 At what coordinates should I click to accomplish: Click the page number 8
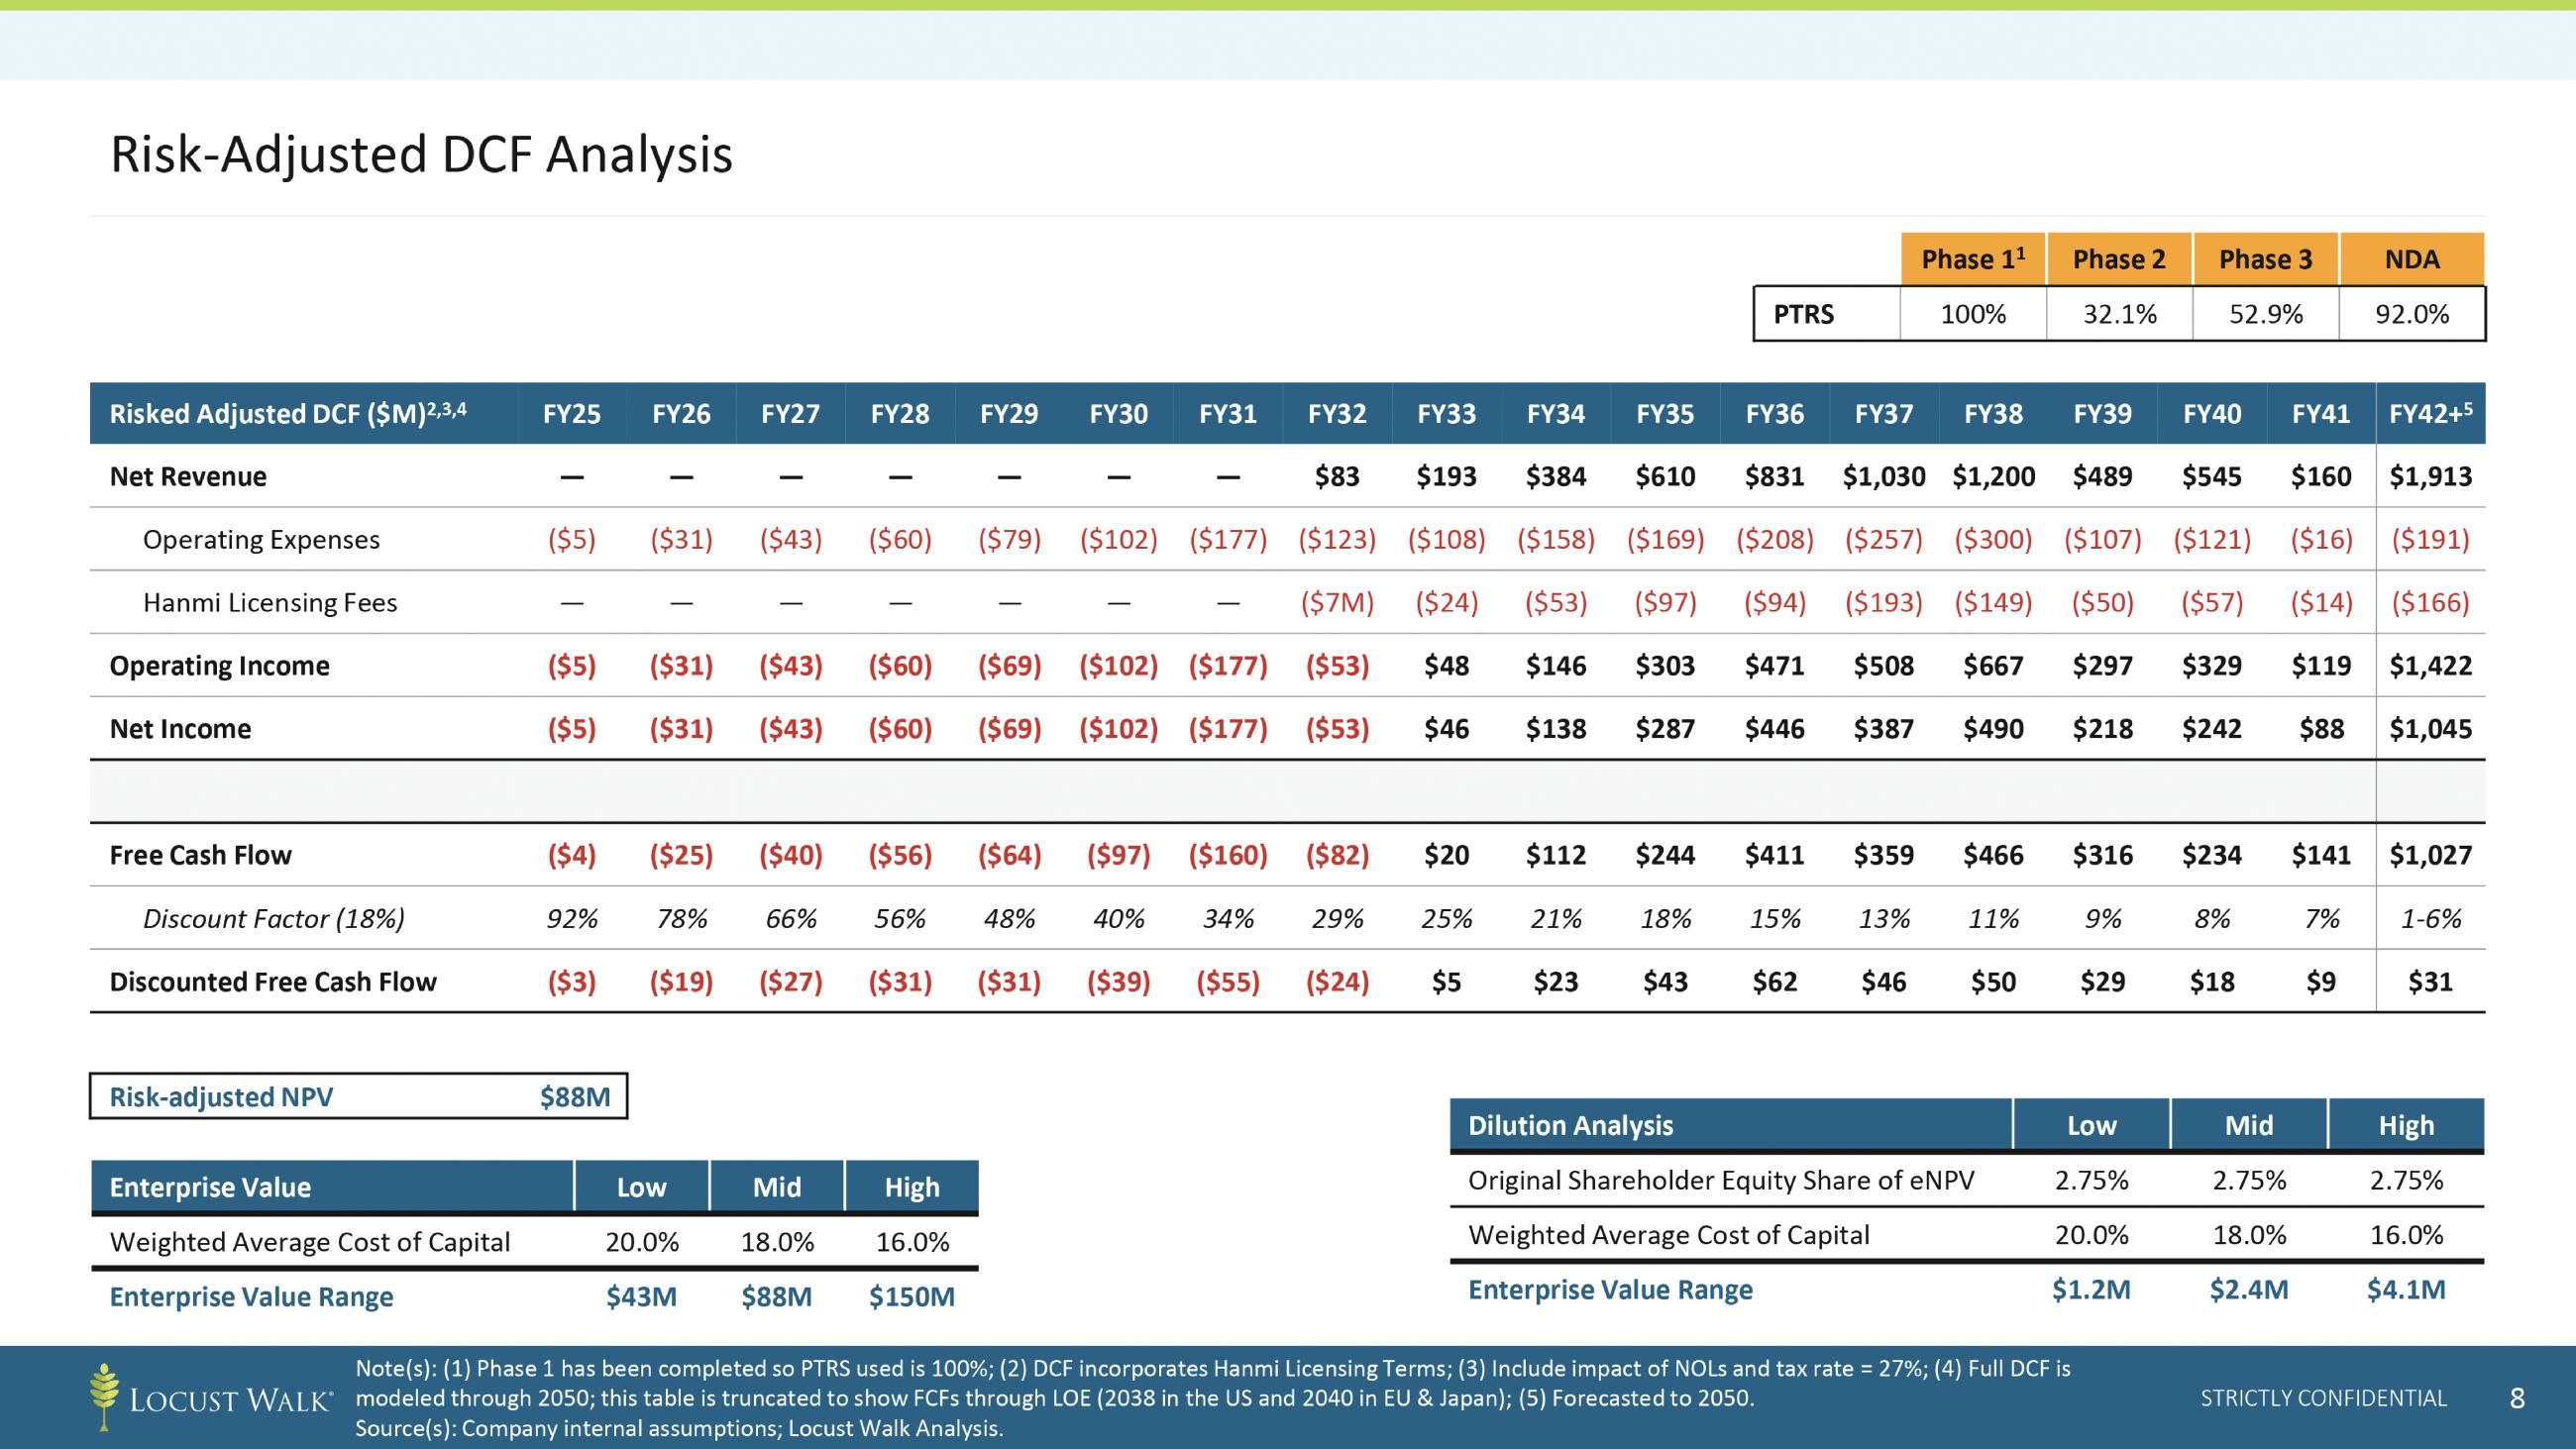[x=2517, y=1398]
